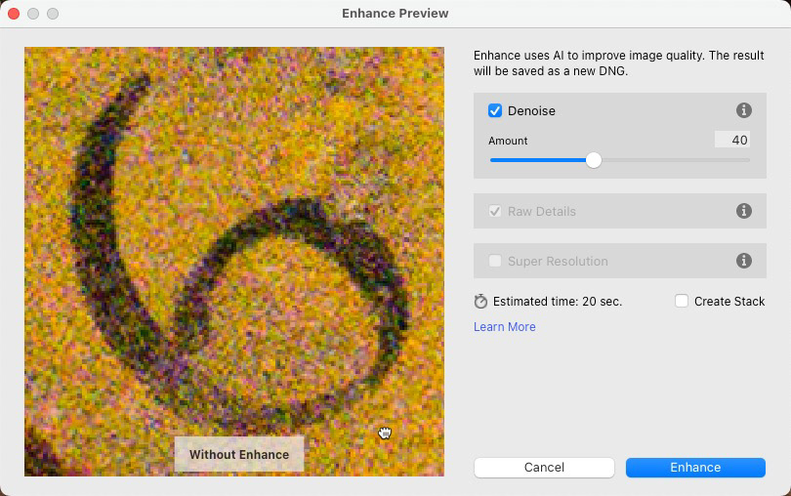Close the Enhance Preview window
Screen dimensions: 791x496
(x=14, y=14)
